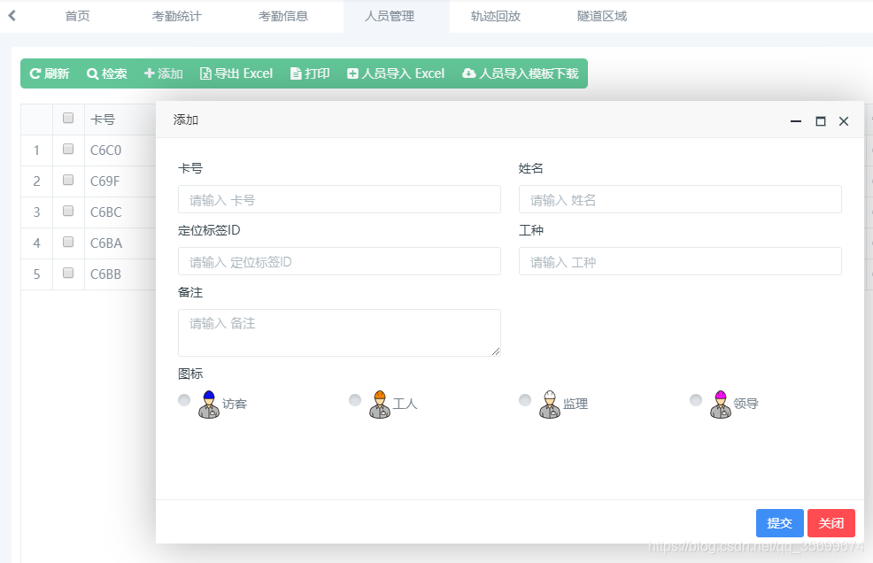Check the checkbox next to C6BA

click(68, 242)
